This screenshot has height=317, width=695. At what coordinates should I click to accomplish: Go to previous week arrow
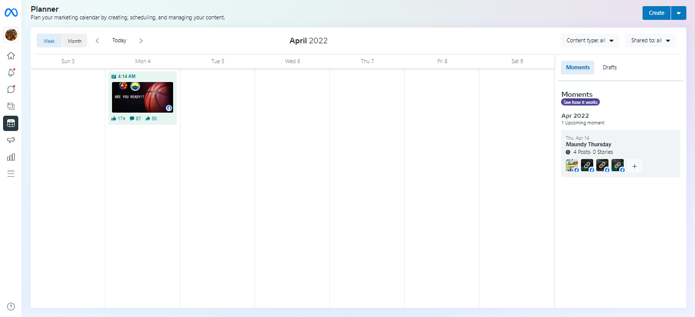click(97, 41)
